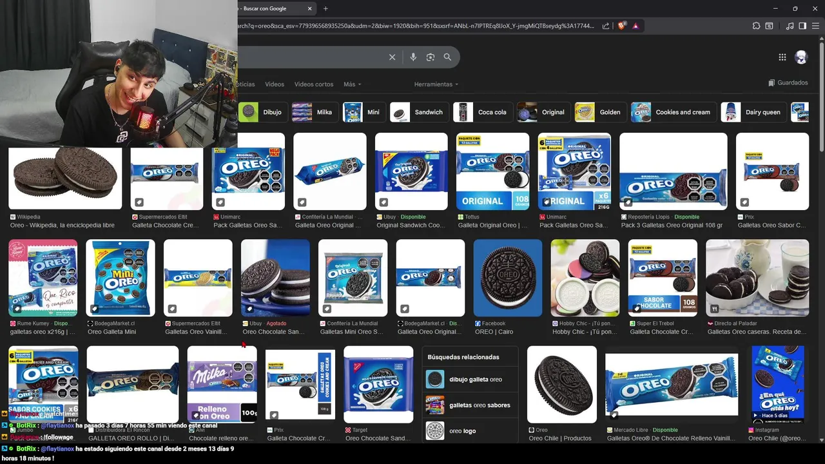Open the Ubuy 'Agotado' Oreo closeup image
The image size is (825, 464).
275,278
